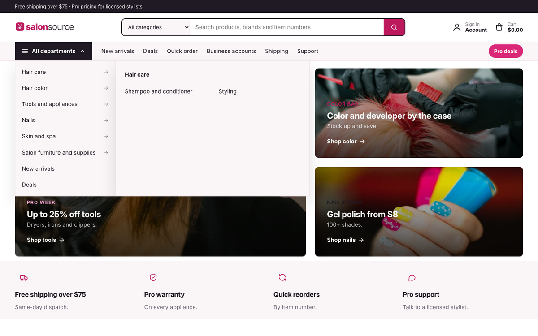Click the Shop tools link

click(x=45, y=240)
